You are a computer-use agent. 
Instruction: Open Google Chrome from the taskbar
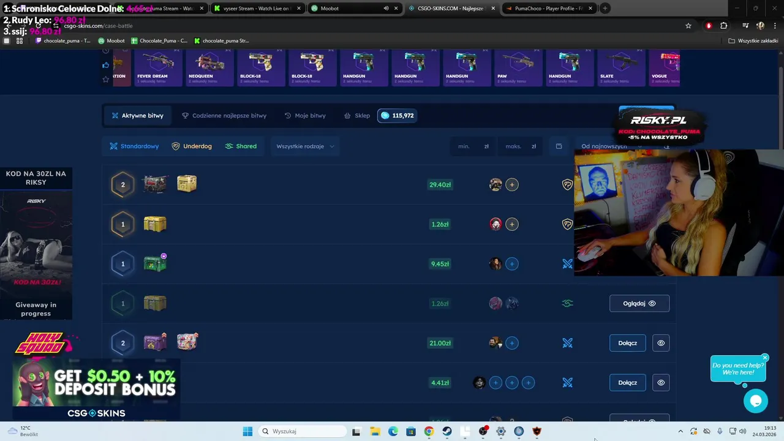[x=429, y=431]
